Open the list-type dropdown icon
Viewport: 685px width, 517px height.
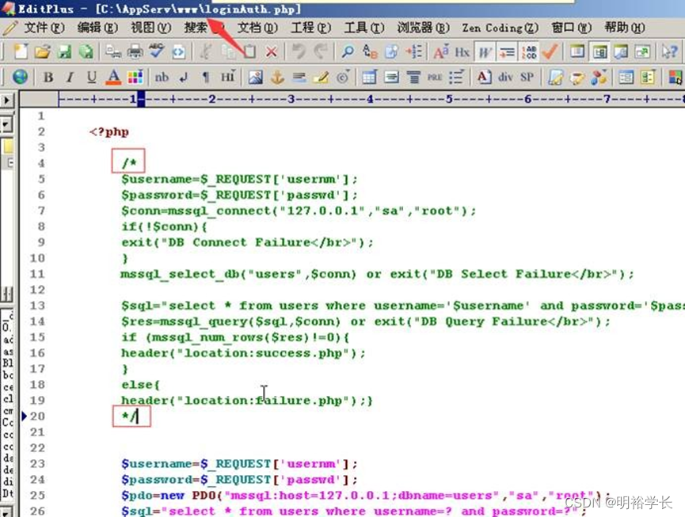456,78
